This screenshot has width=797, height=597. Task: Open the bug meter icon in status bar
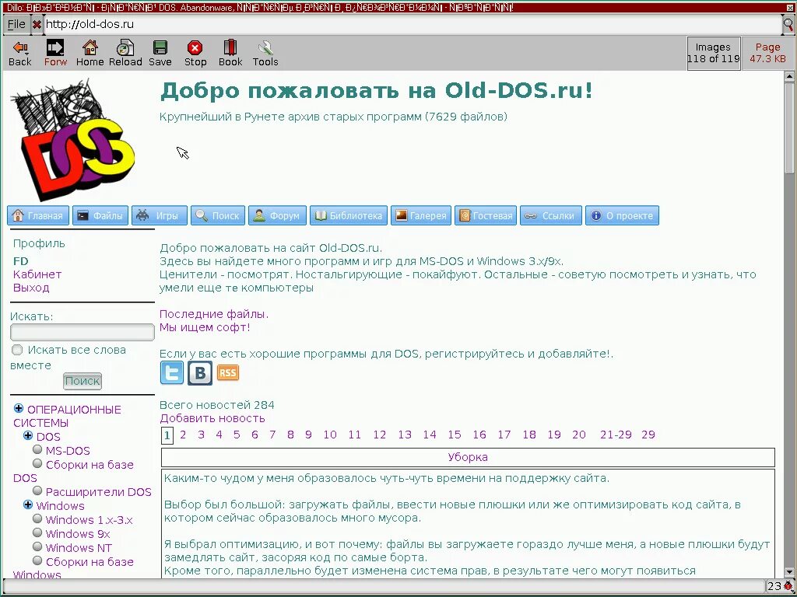point(788,586)
